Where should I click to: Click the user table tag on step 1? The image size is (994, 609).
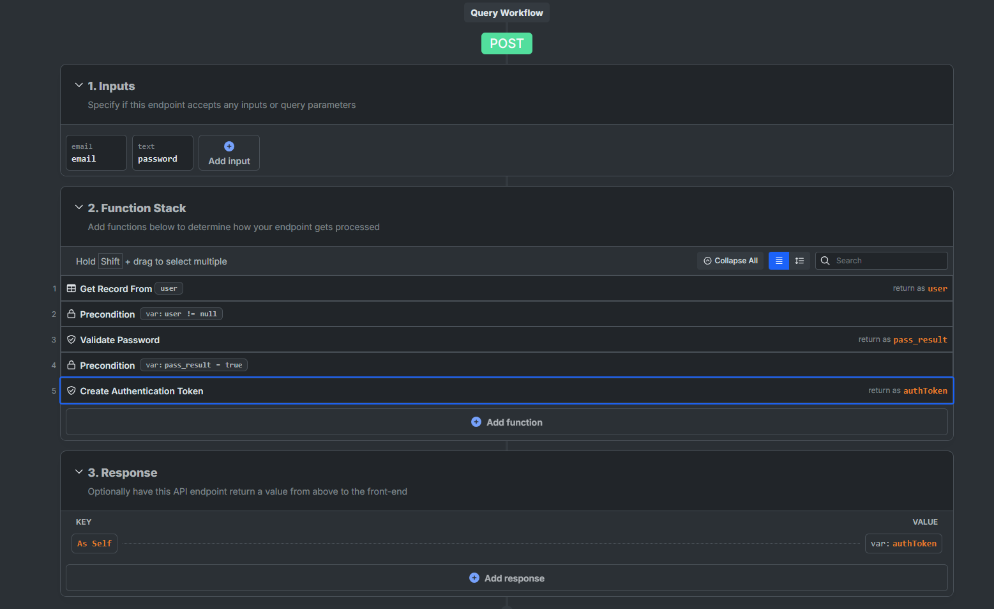(x=169, y=288)
